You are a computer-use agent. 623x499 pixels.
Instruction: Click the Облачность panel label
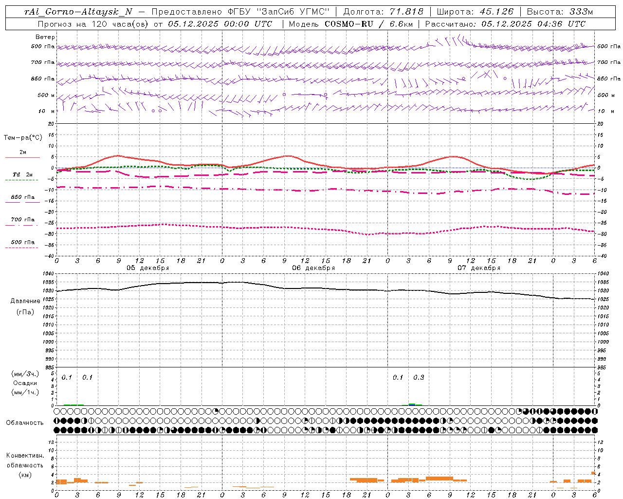point(25,423)
